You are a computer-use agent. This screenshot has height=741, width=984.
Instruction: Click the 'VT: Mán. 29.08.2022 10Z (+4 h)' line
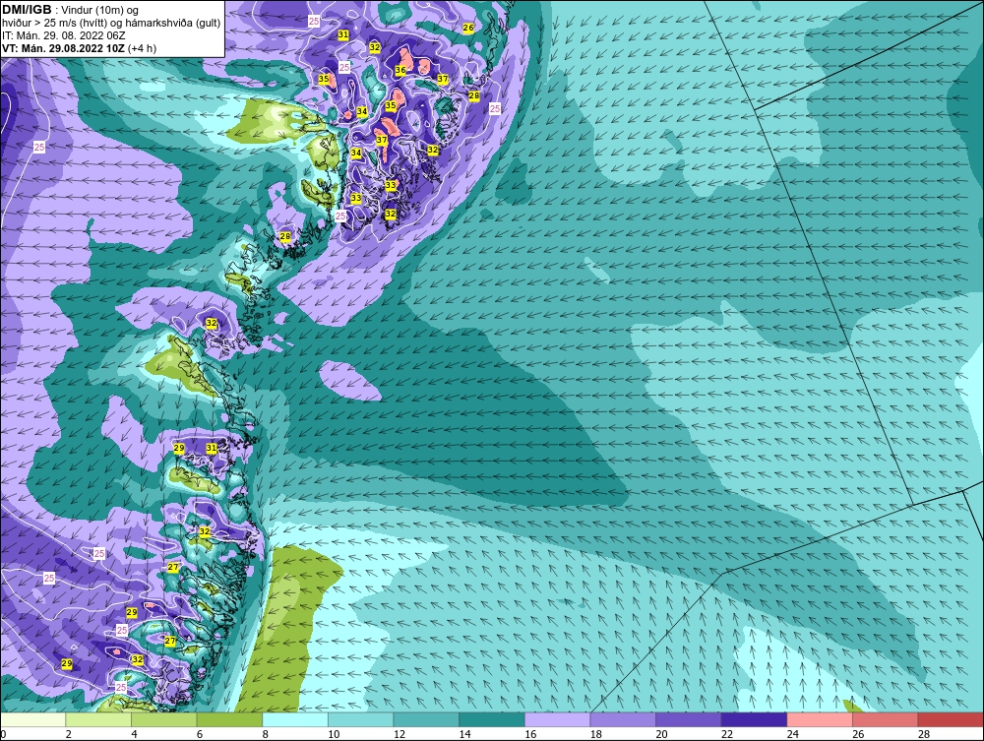click(x=79, y=48)
